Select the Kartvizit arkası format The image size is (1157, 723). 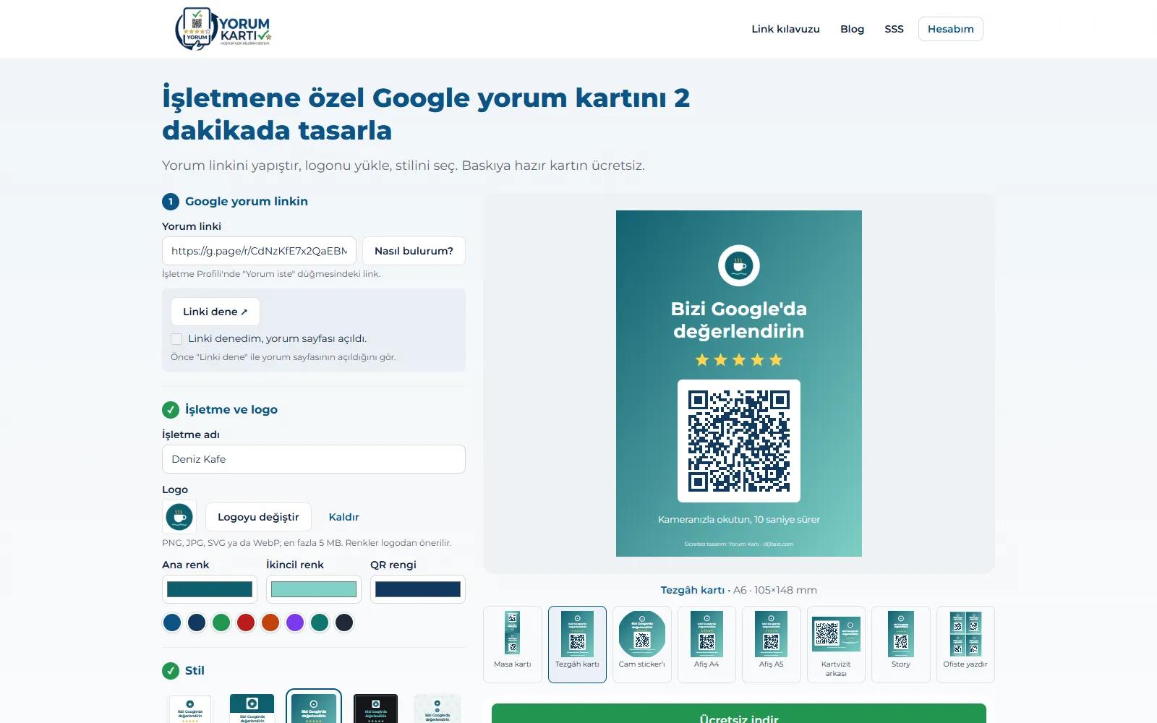836,644
